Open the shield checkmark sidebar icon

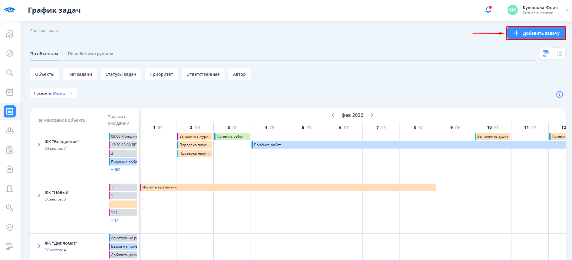point(10,227)
